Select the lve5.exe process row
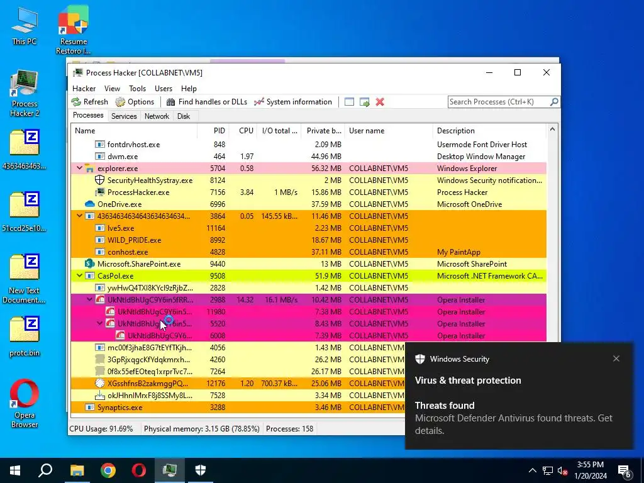644x483 pixels. coord(309,228)
